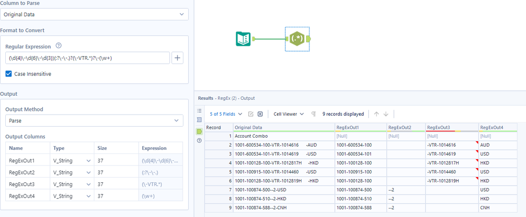Click the help icon beside Regular Expression

[x=59, y=46]
